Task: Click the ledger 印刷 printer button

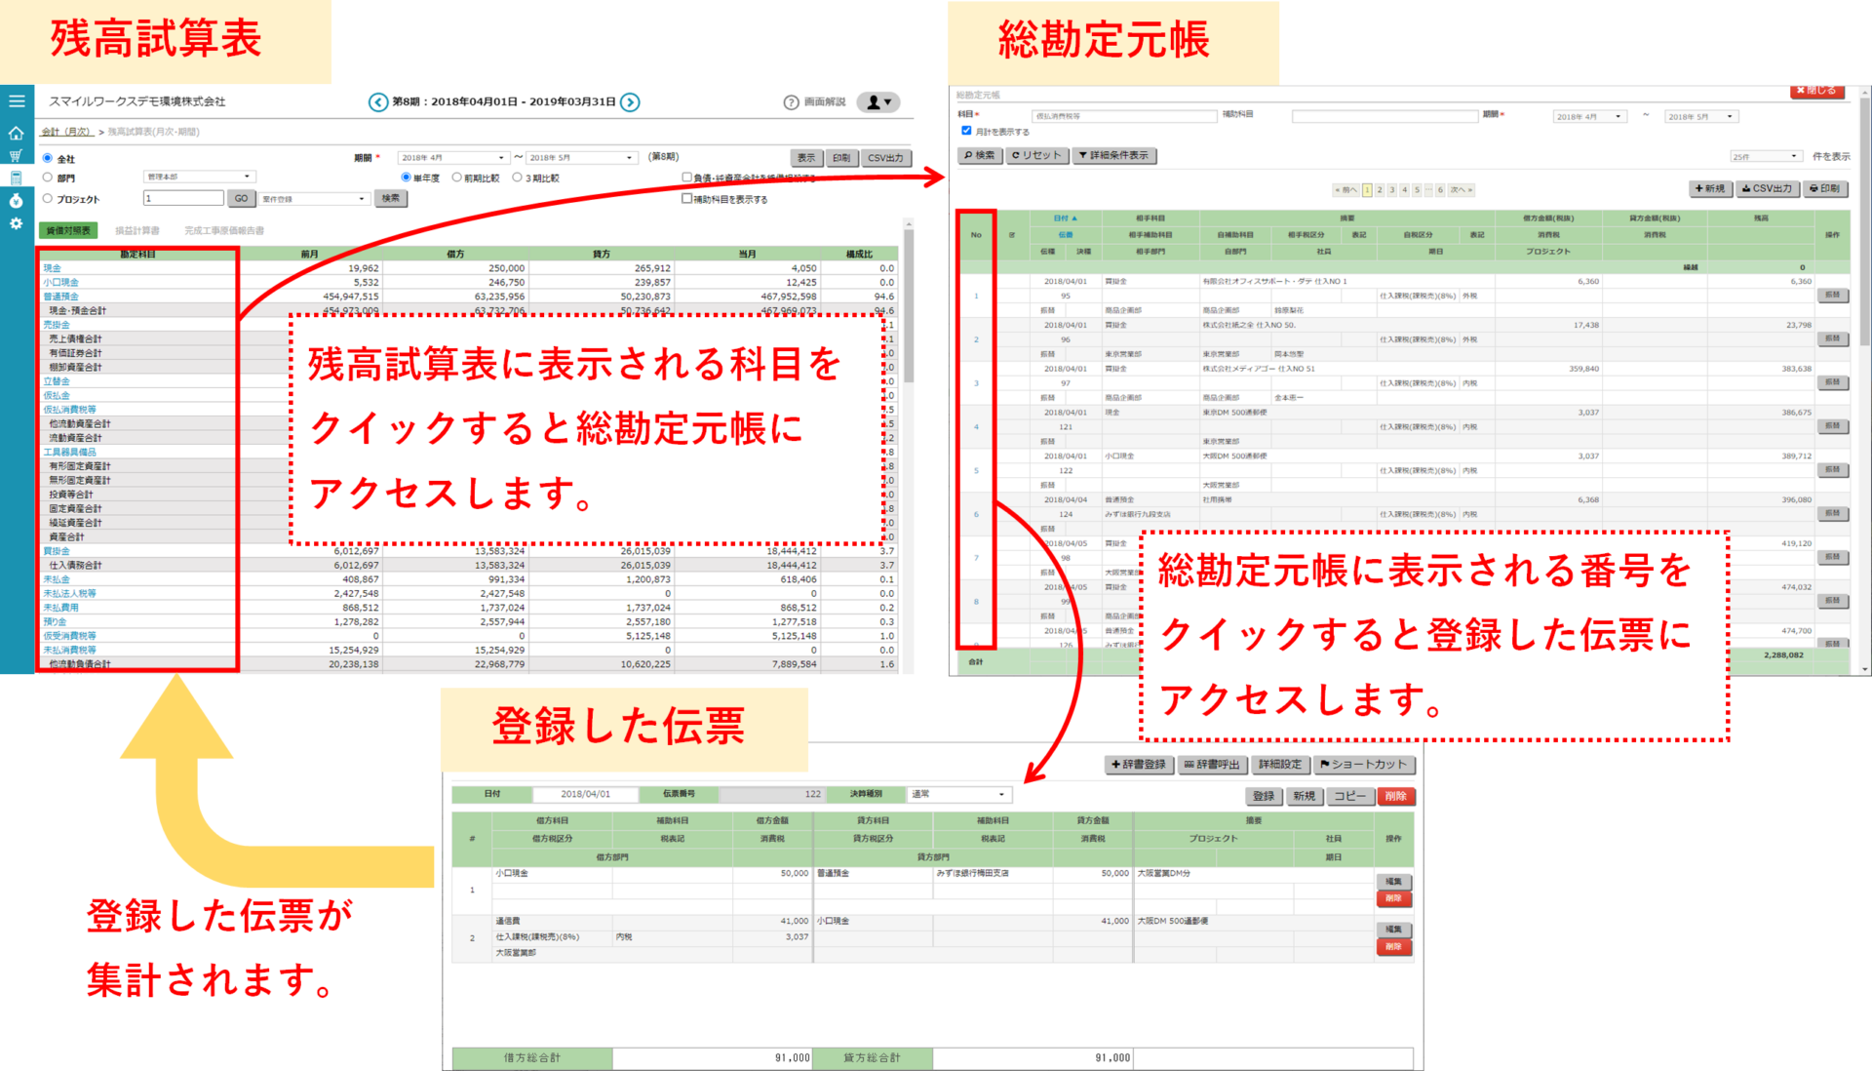Action: (x=1824, y=188)
